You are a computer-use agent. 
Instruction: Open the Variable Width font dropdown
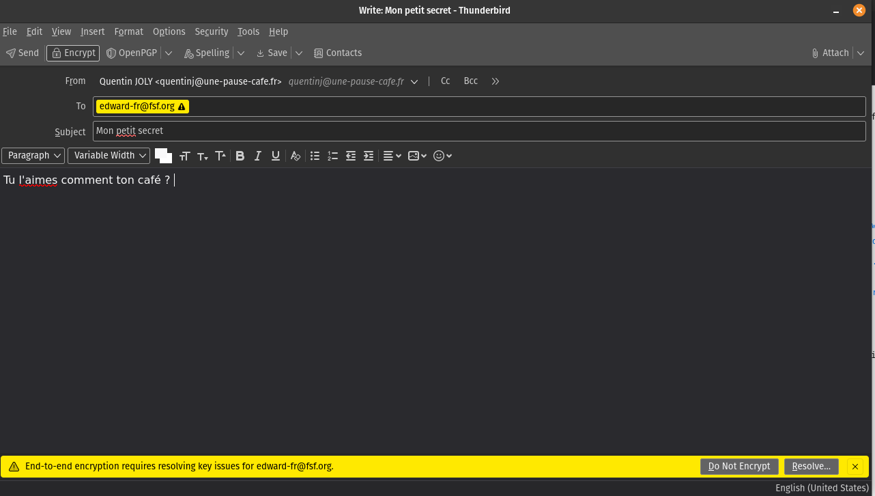109,156
